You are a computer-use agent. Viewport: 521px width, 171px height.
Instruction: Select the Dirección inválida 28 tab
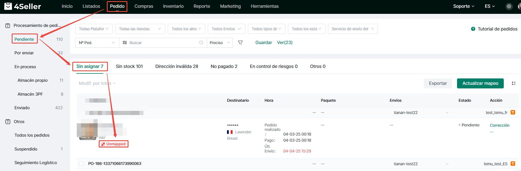pos(177,67)
